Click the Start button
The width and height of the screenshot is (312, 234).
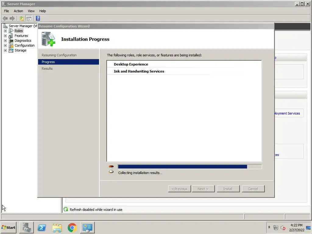tap(8, 227)
